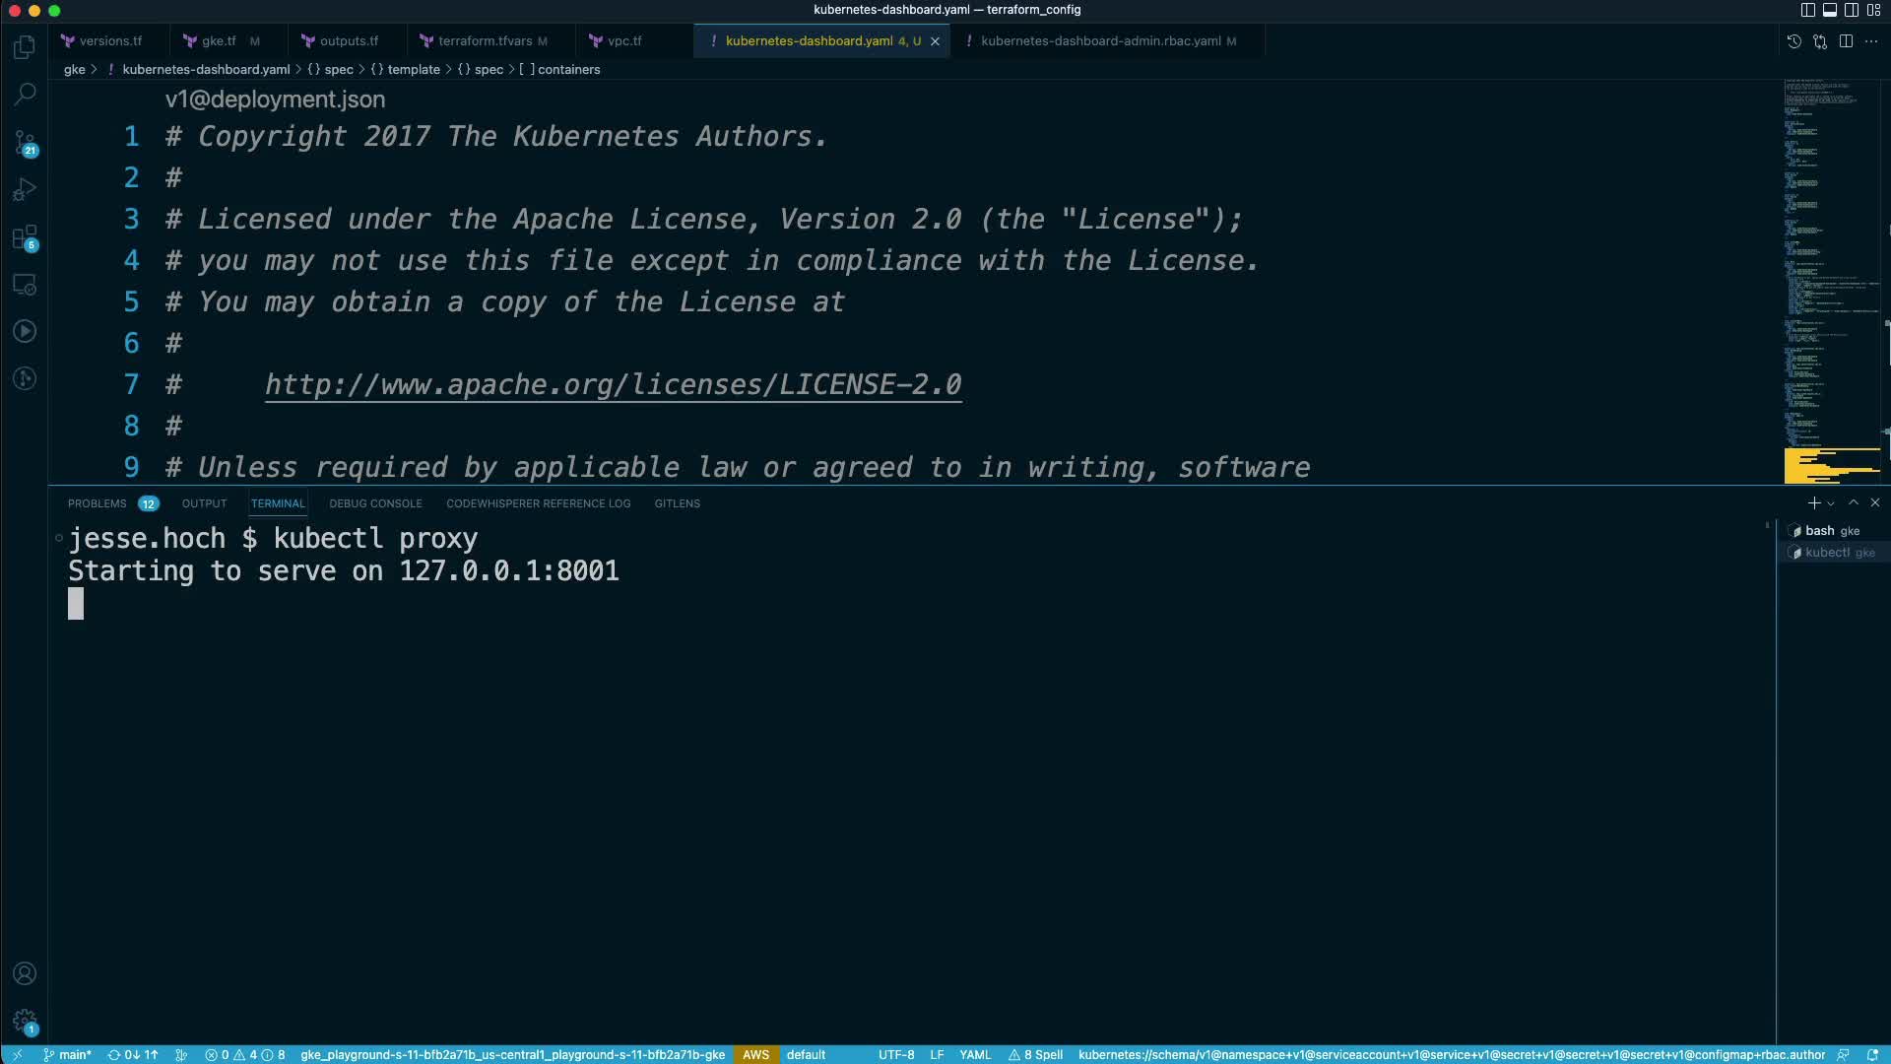Toggle the bottom panel visibility layout button
The height and width of the screenshot is (1064, 1891).
click(x=1829, y=10)
